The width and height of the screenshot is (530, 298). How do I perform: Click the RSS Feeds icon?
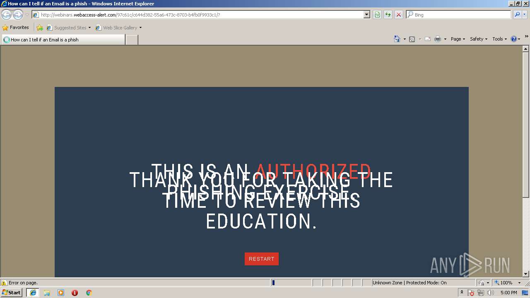coord(412,39)
